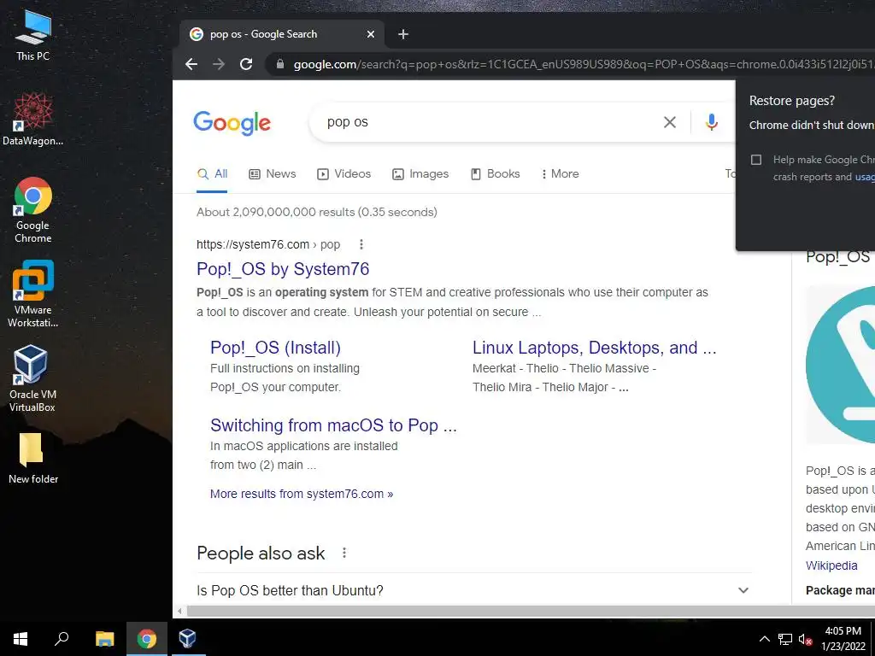This screenshot has width=875, height=656.
Task: Start voice search with microphone icon
Action: point(712,122)
